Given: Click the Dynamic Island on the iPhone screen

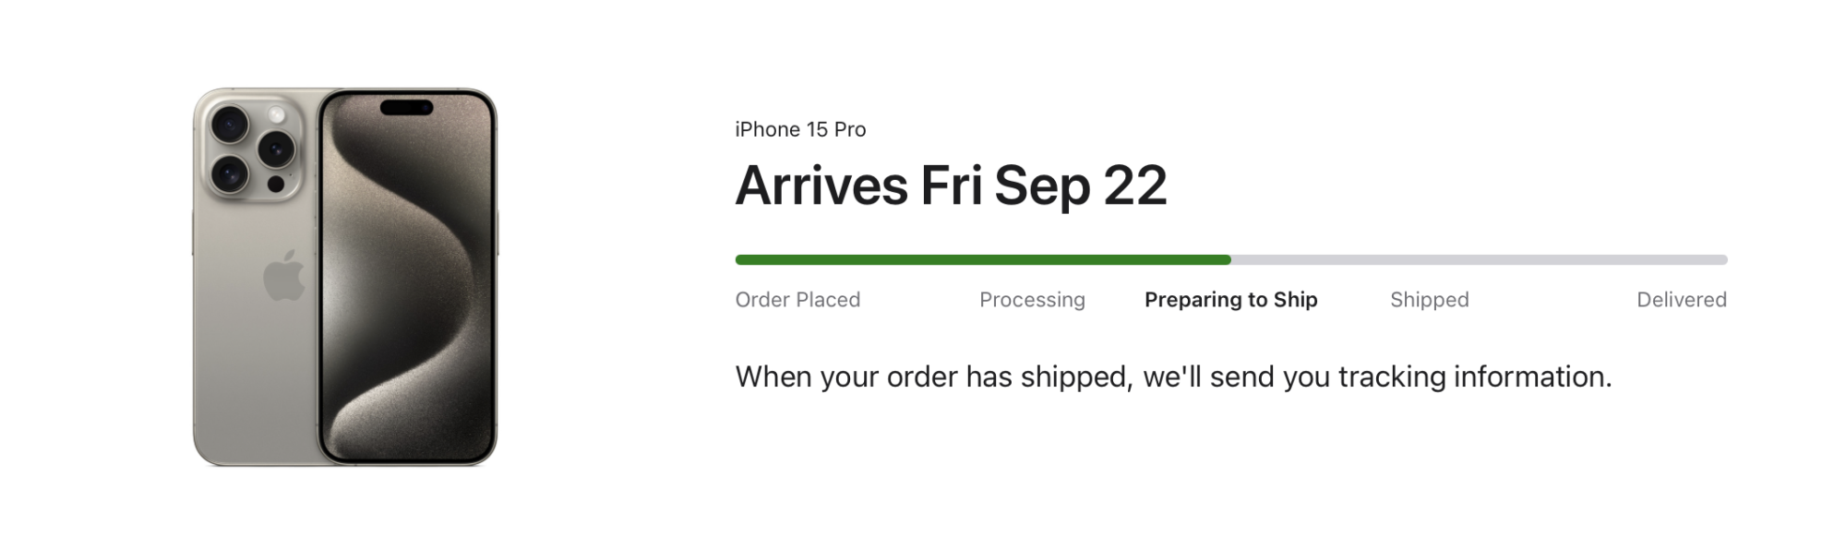Looking at the screenshot, I should pyautogui.click(x=406, y=108).
